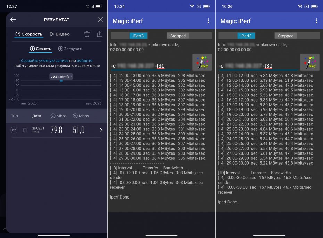Open three-dot menu on the 10:24 iPerf screen
Image resolution: width=323 pixels, height=238 pixels.
208,21
